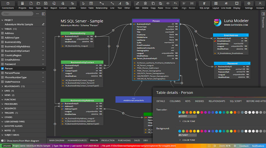266x148 pixels.
Task: Choose the Relationship tool
Action: tap(102, 5)
